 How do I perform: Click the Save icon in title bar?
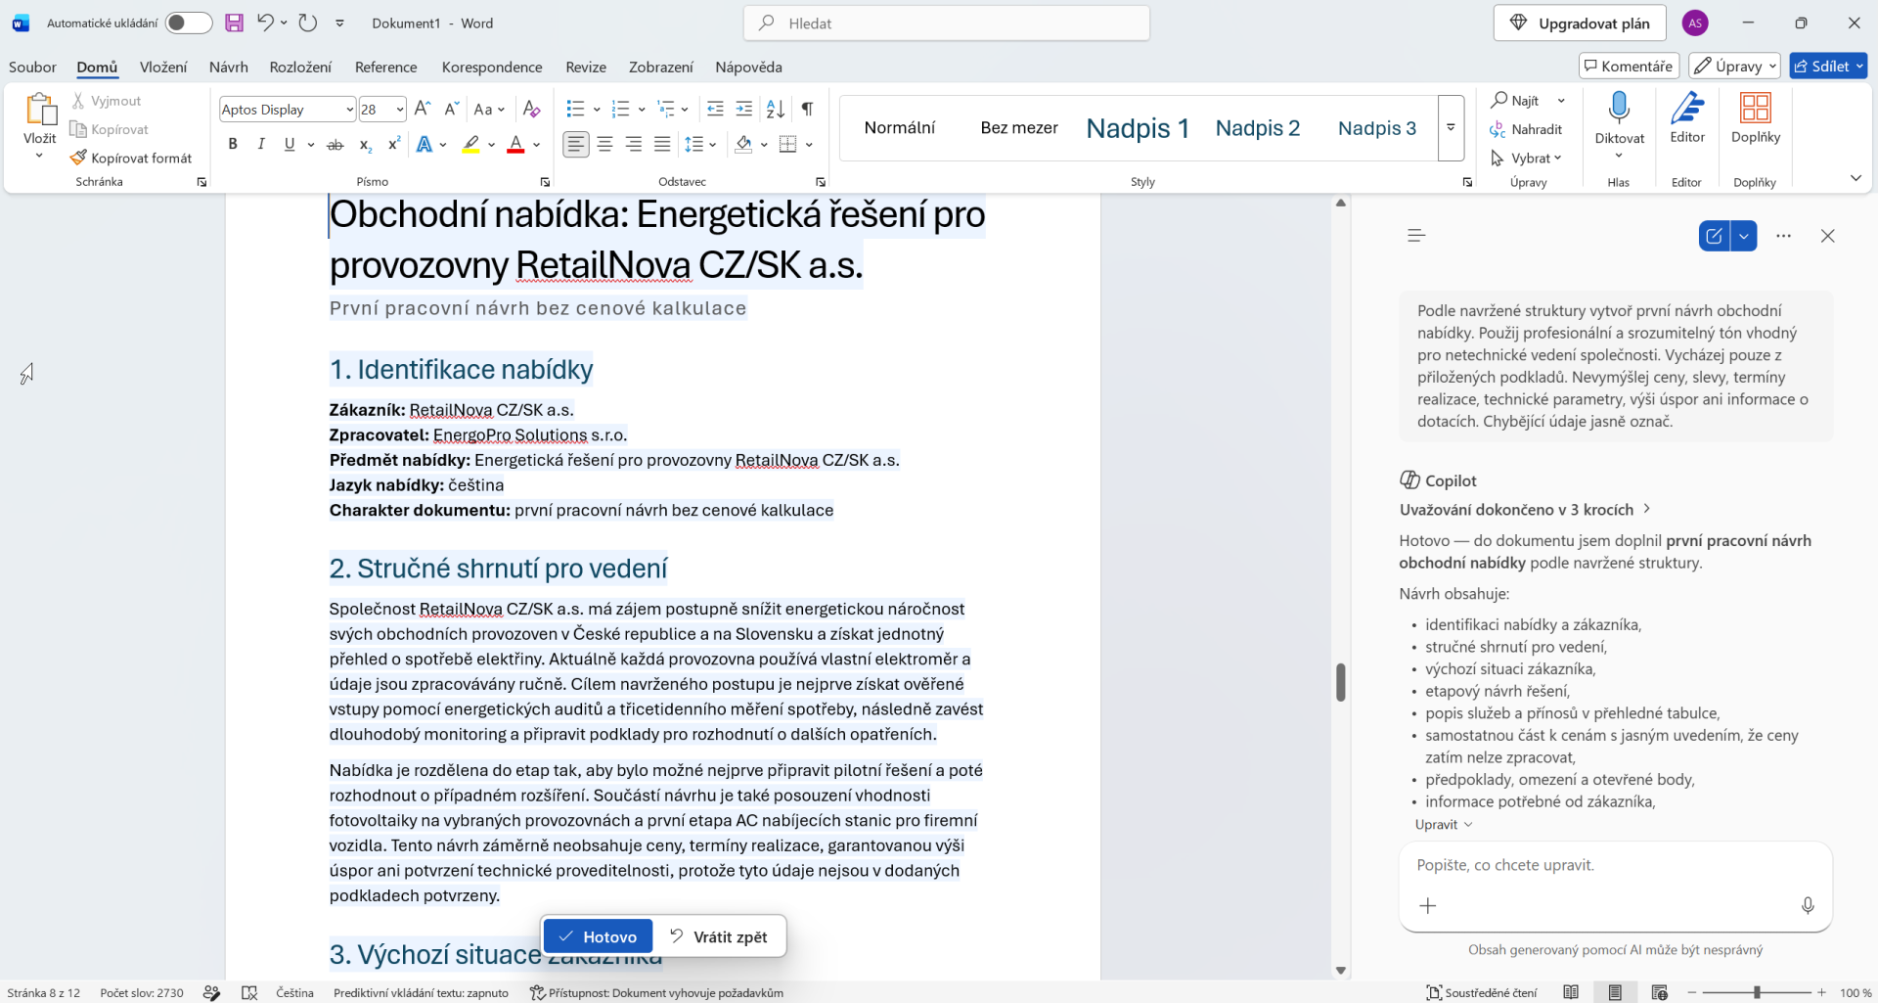pyautogui.click(x=234, y=23)
